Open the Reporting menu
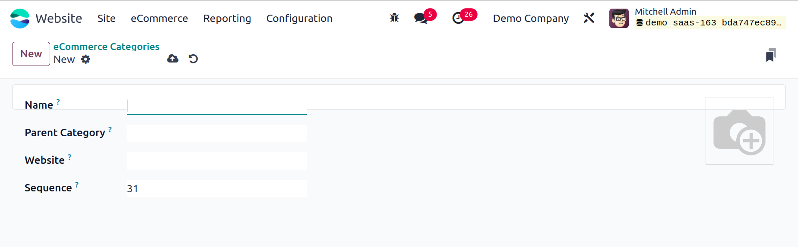The width and height of the screenshot is (798, 247). 227,19
